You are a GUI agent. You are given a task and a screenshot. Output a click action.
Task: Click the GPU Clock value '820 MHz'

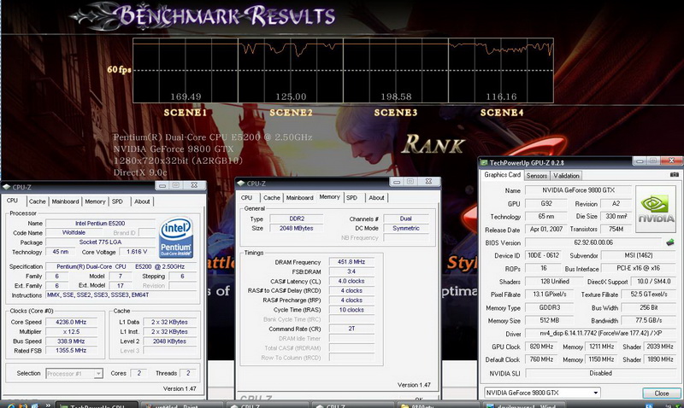pyautogui.click(x=541, y=347)
